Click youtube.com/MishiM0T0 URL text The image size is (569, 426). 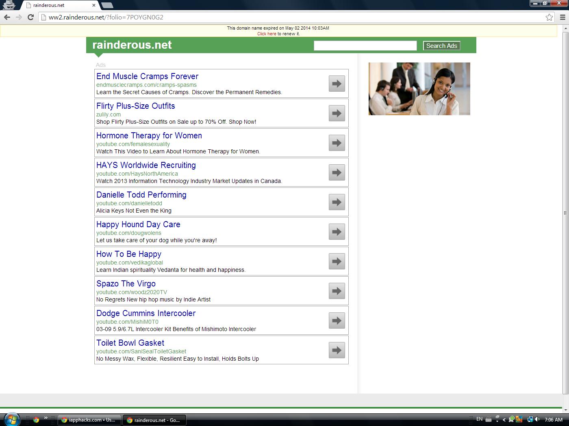(x=127, y=322)
